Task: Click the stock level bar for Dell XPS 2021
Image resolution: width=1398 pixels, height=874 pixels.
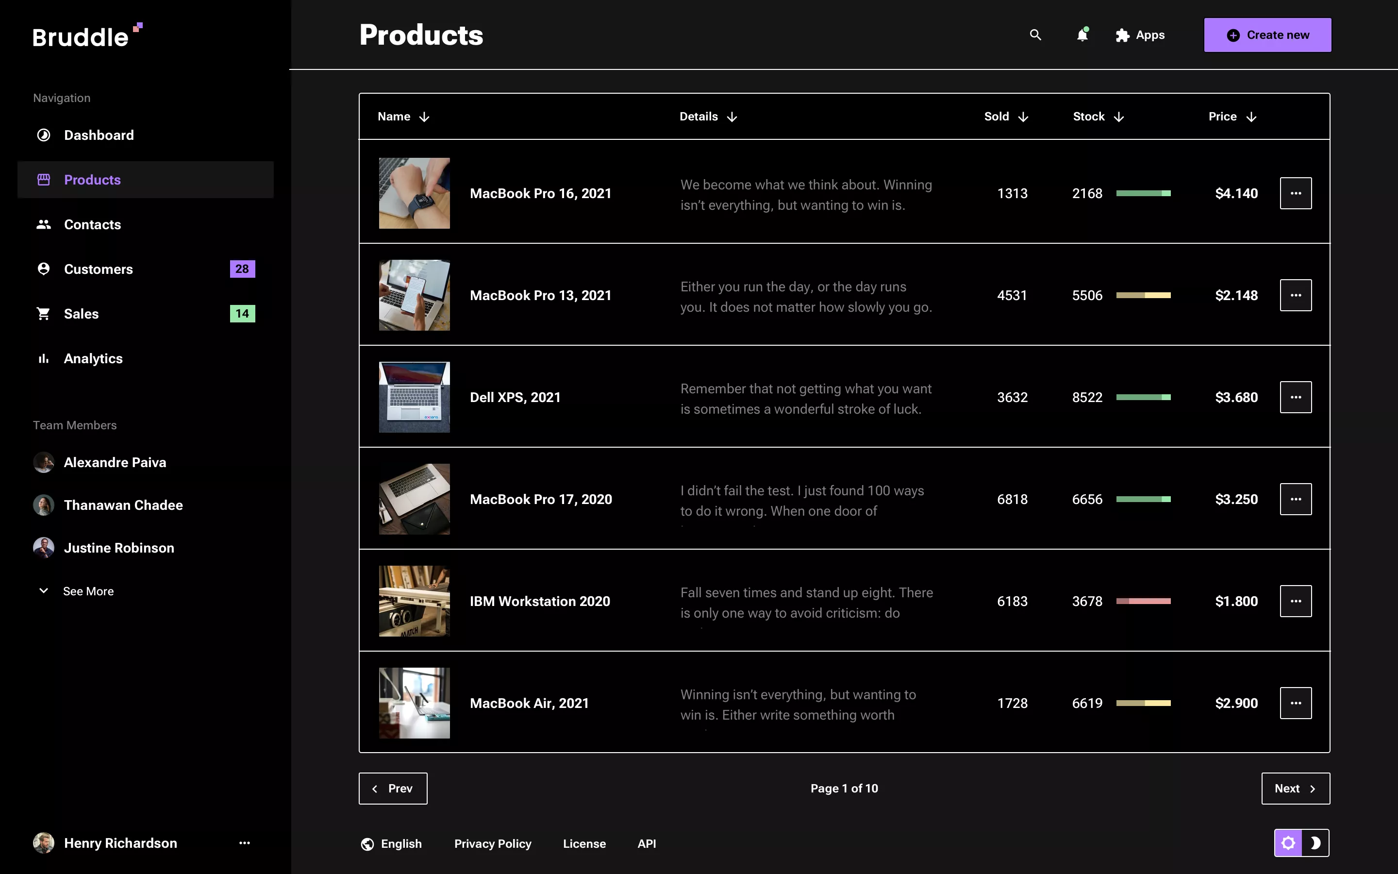Action: tap(1143, 397)
